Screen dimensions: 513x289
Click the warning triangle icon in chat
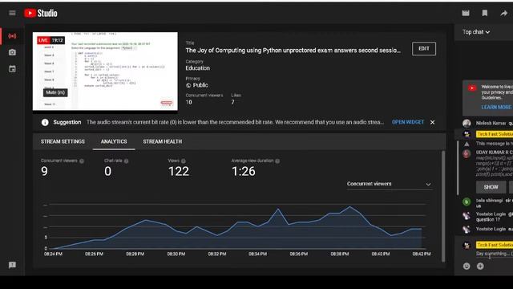pyautogui.click(x=467, y=144)
